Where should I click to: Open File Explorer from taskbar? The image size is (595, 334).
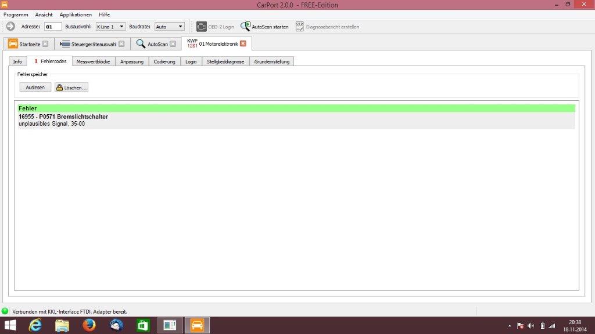pos(62,325)
